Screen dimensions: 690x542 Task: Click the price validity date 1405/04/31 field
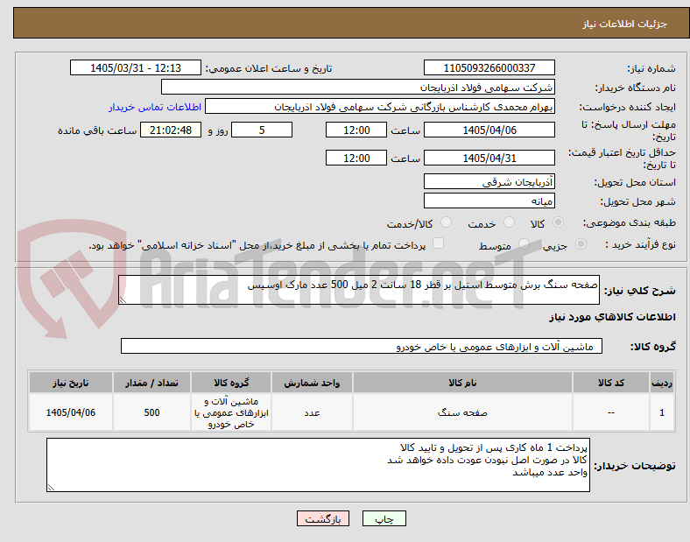click(x=489, y=158)
